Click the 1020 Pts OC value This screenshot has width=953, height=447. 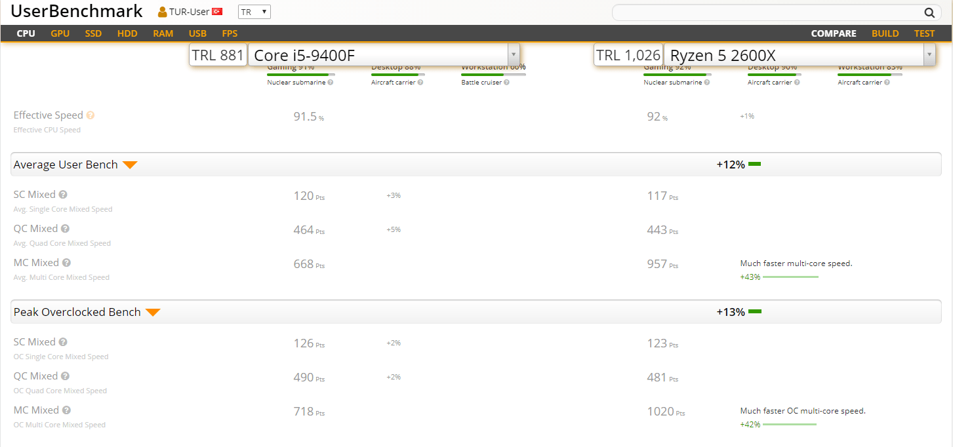[x=666, y=412]
